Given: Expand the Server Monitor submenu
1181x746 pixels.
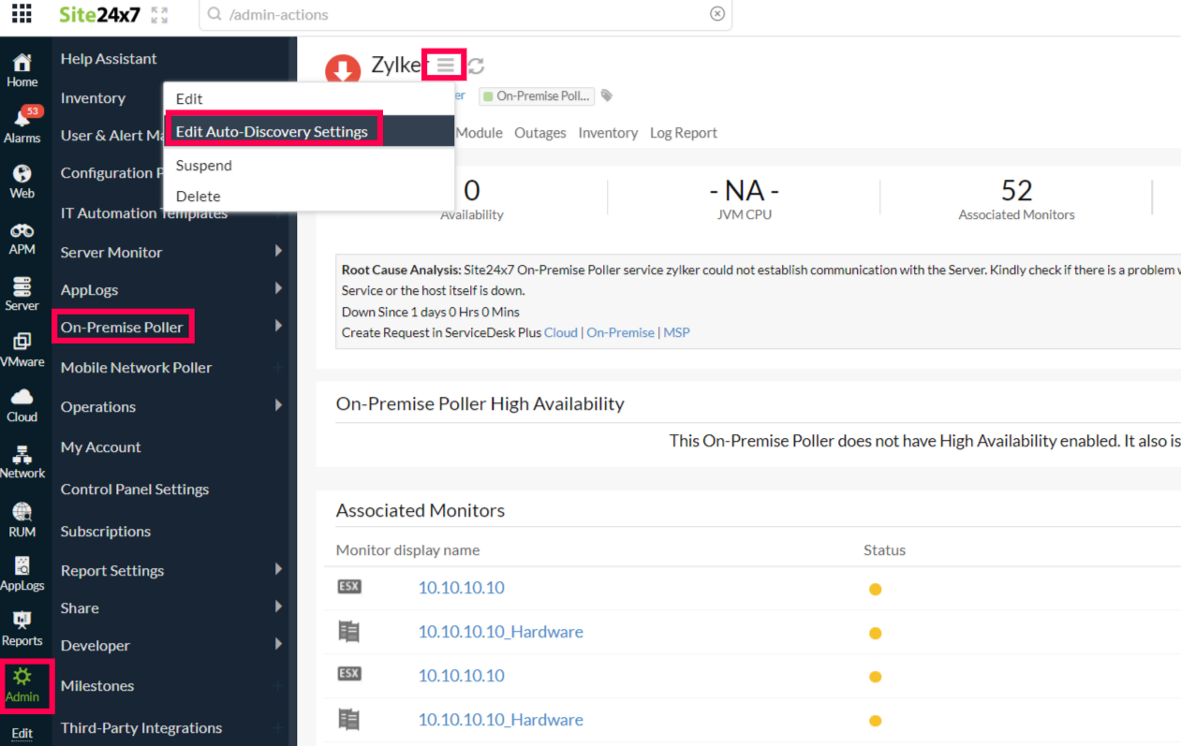Looking at the screenshot, I should click(x=278, y=252).
